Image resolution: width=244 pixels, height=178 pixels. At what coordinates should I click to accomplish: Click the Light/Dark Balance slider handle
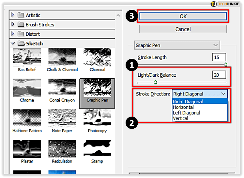point(155,82)
